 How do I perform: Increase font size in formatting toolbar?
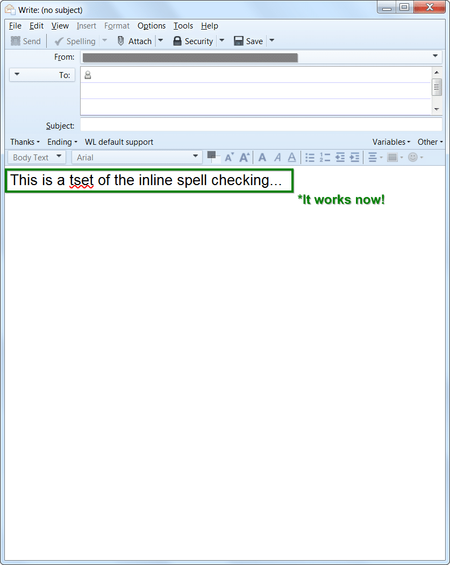point(245,157)
